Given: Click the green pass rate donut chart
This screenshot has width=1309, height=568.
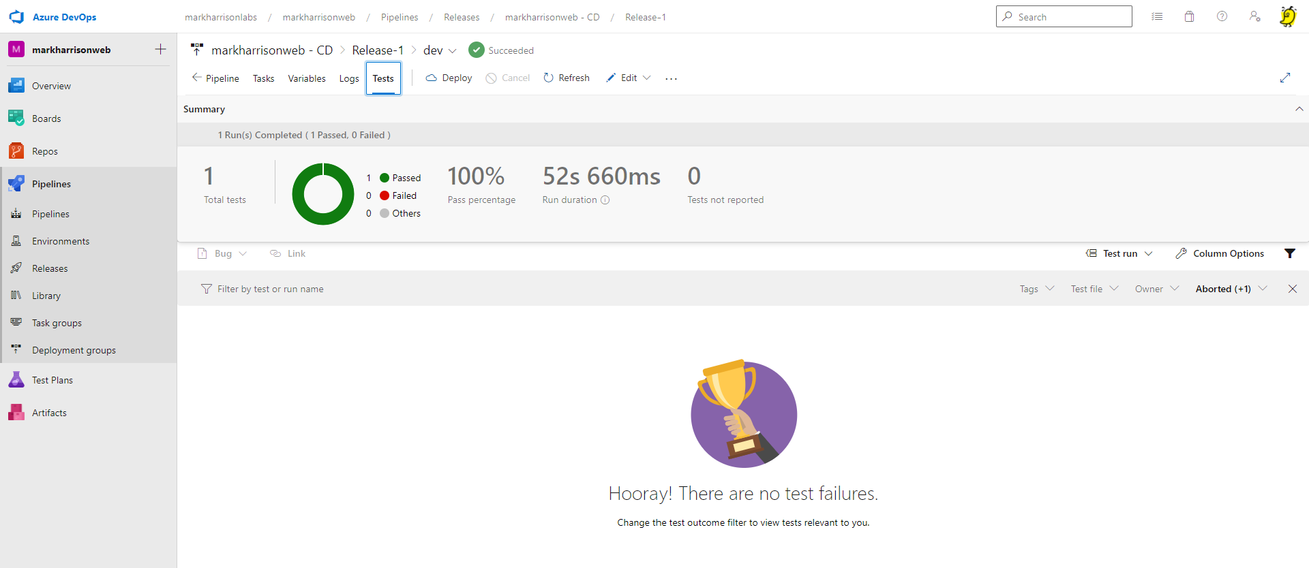Looking at the screenshot, I should click(323, 194).
